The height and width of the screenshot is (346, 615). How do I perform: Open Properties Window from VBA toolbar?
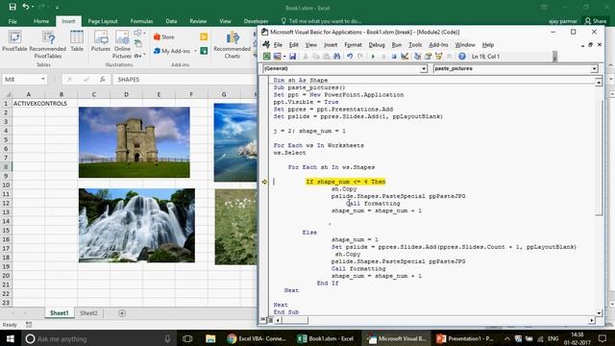coord(428,57)
